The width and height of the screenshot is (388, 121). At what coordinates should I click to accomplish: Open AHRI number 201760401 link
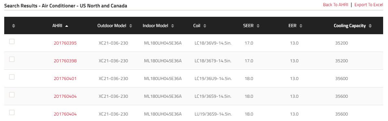65,79
